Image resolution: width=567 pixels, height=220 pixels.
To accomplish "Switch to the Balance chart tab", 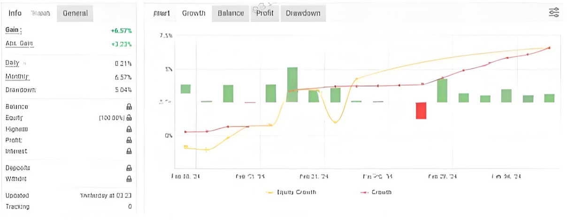I will tap(230, 13).
